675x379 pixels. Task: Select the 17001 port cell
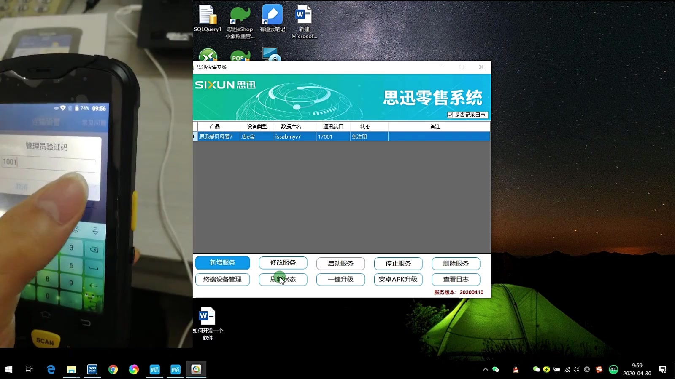point(333,136)
